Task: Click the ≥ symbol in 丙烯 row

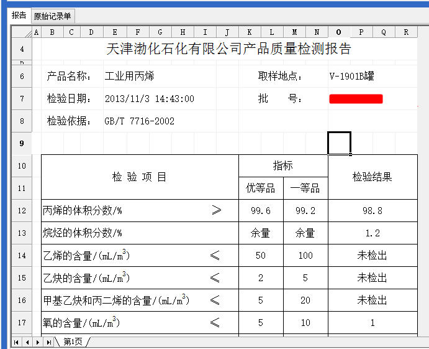Action: click(217, 210)
